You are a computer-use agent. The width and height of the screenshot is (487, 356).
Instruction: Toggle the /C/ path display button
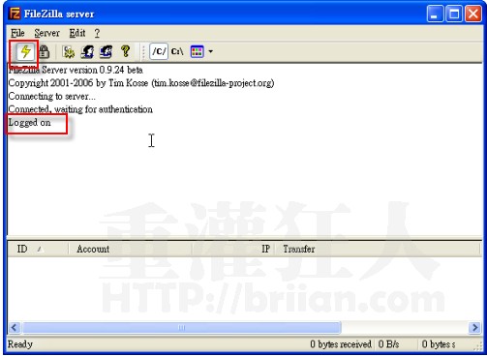click(x=159, y=51)
